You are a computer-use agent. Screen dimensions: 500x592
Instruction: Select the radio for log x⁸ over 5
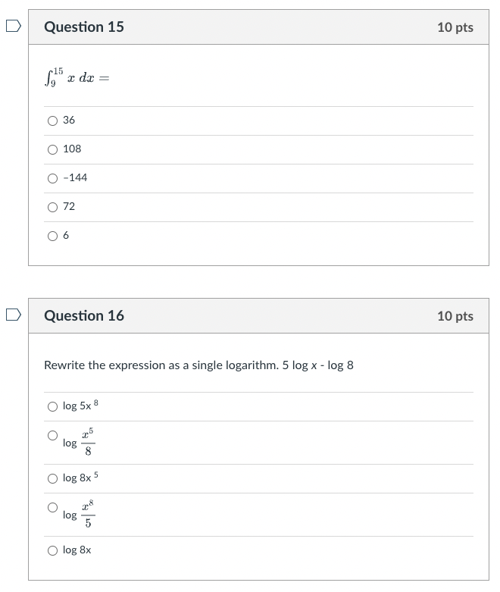coord(52,507)
